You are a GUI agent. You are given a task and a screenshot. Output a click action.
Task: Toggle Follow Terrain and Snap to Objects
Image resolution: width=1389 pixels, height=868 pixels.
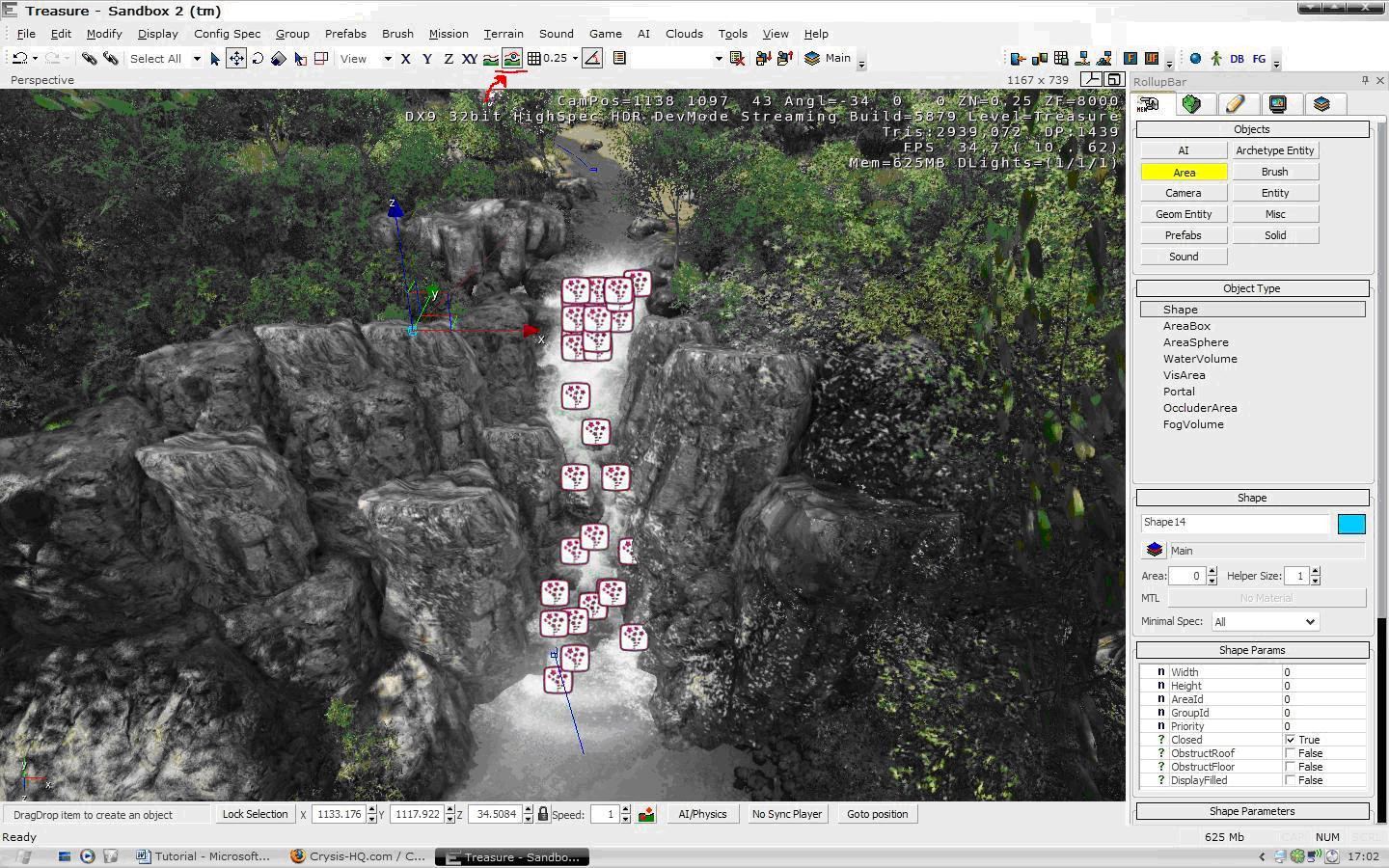click(x=512, y=59)
